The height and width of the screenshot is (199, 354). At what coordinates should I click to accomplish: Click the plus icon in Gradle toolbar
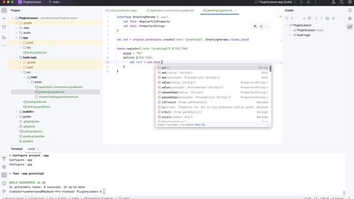click(x=292, y=18)
